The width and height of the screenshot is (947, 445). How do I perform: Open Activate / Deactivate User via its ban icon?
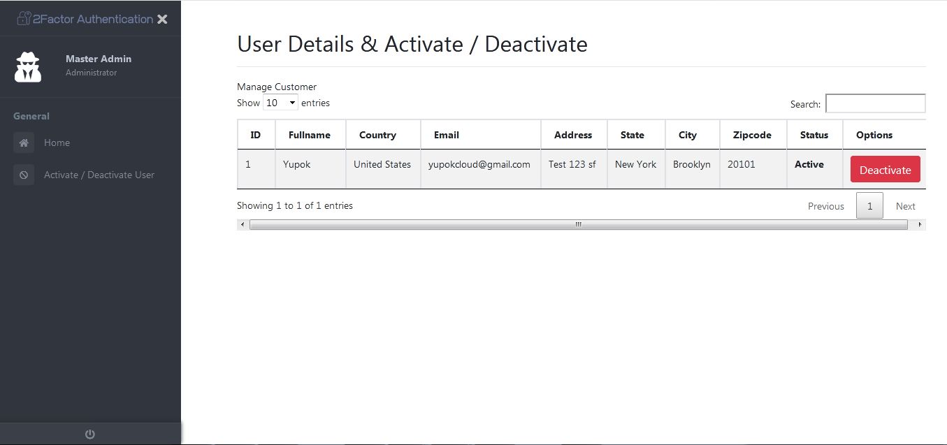point(24,175)
